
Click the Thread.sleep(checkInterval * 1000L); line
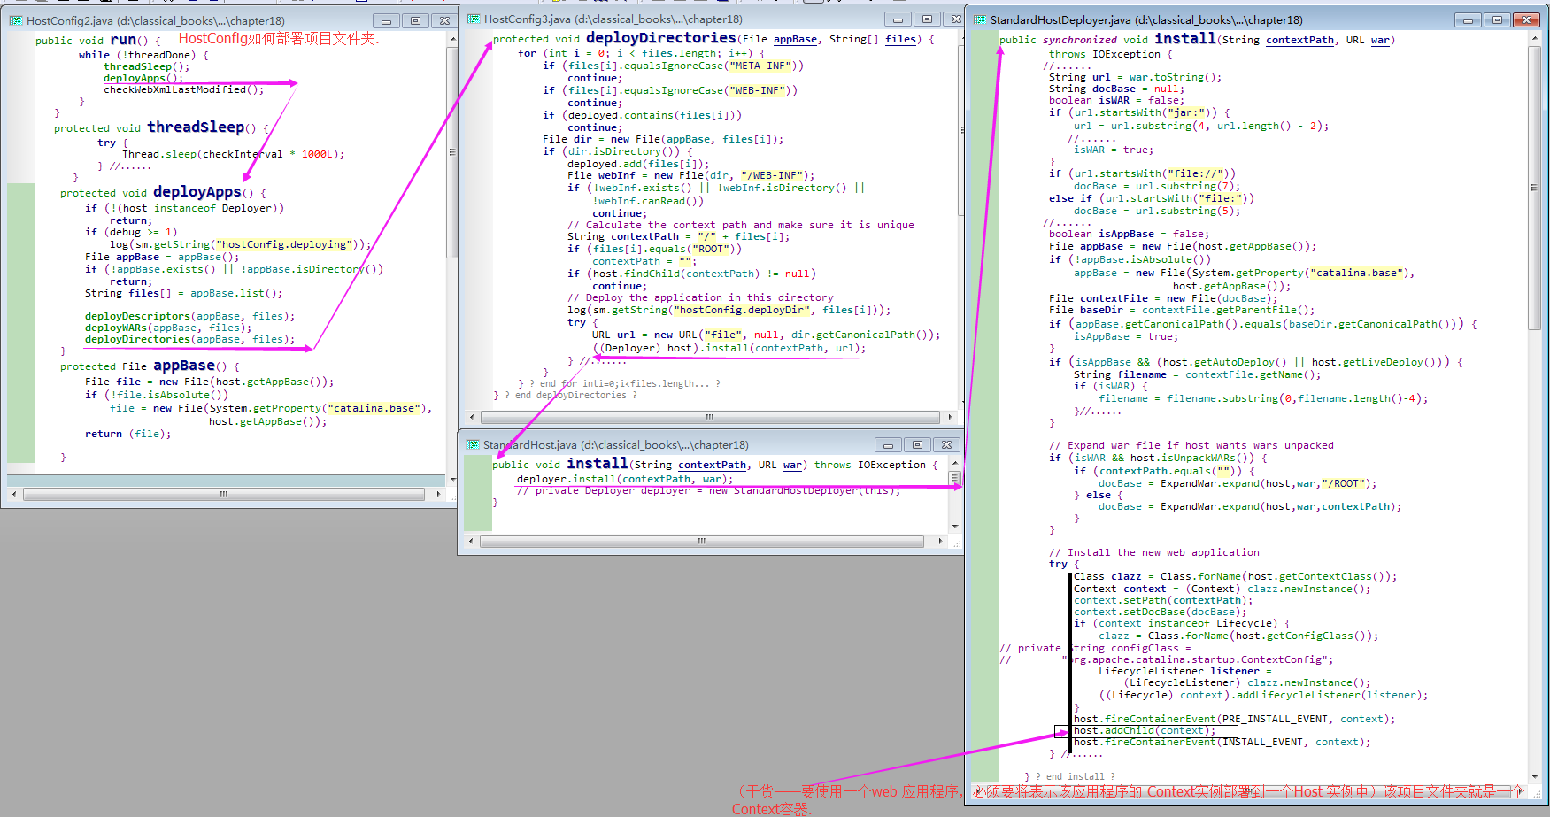coord(234,154)
